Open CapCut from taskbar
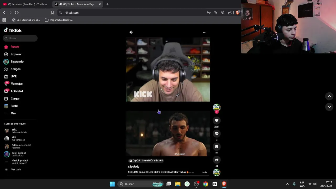This screenshot has height=189, width=336. click(x=215, y=184)
